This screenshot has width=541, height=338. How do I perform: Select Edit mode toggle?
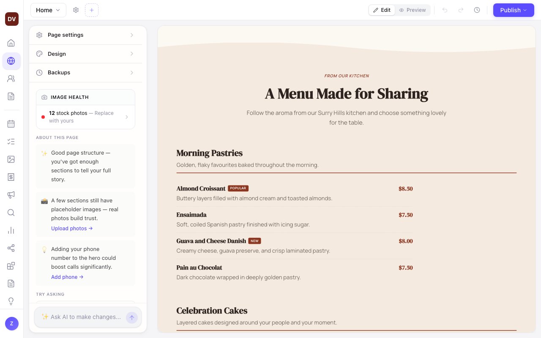coord(382,10)
